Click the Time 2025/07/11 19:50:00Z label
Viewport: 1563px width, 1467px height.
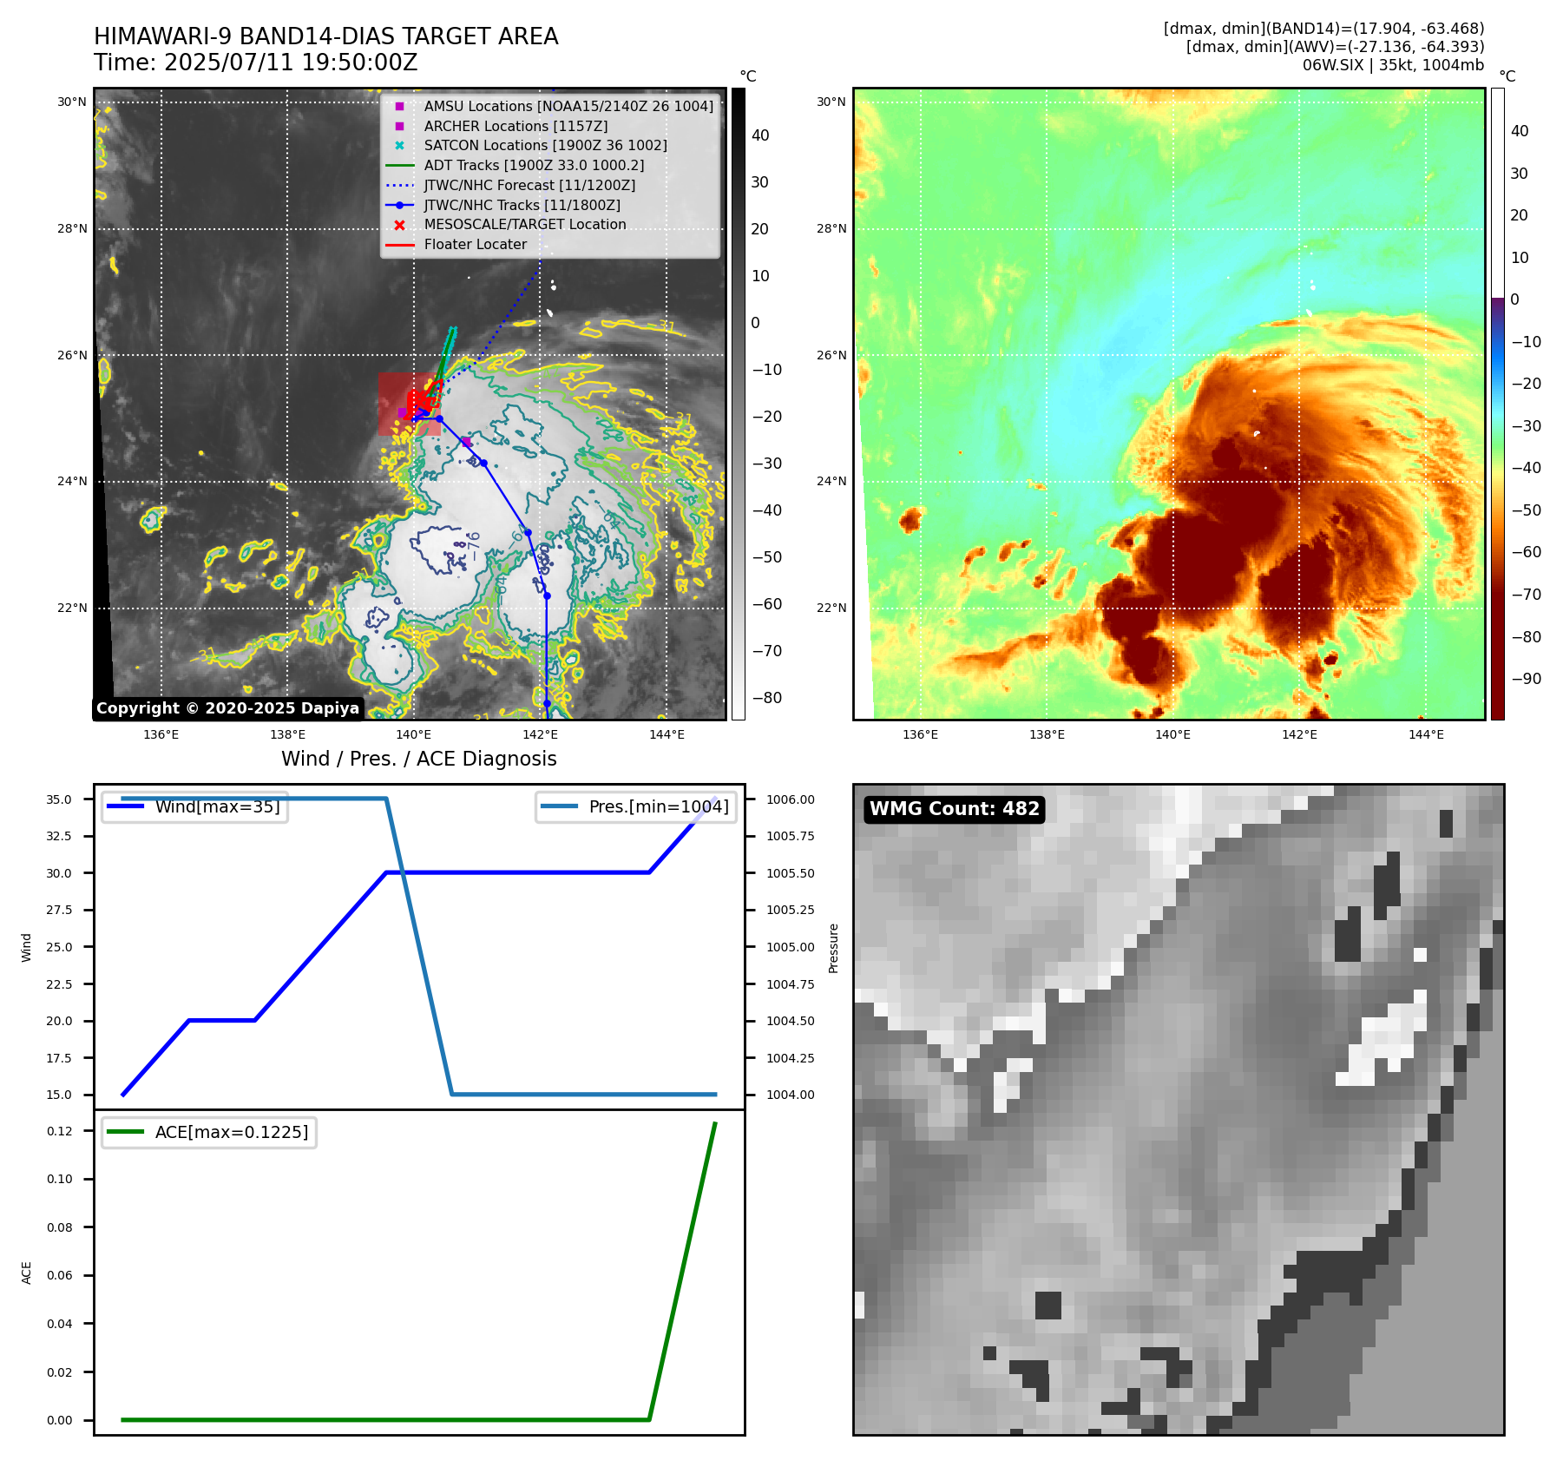[x=255, y=62]
